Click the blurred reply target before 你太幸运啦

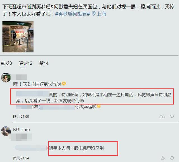[x=57, y=107]
